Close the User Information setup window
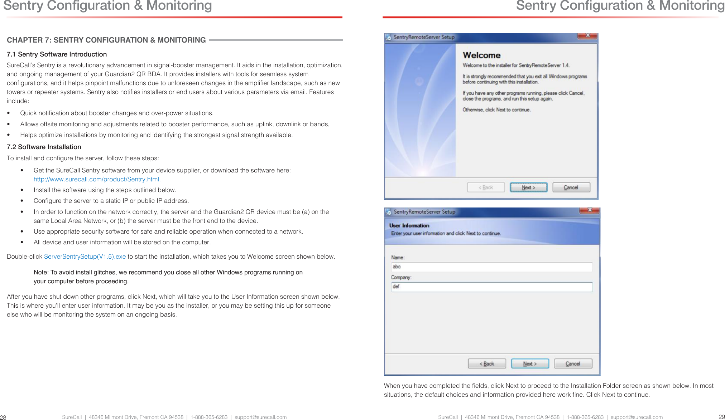Screen dimensions: 725x420 coord(589,210)
